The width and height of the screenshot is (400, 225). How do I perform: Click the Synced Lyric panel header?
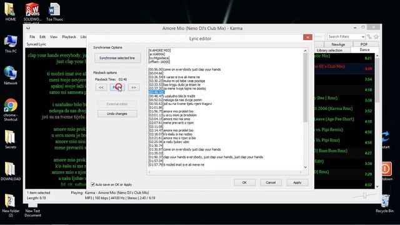[x=36, y=44]
